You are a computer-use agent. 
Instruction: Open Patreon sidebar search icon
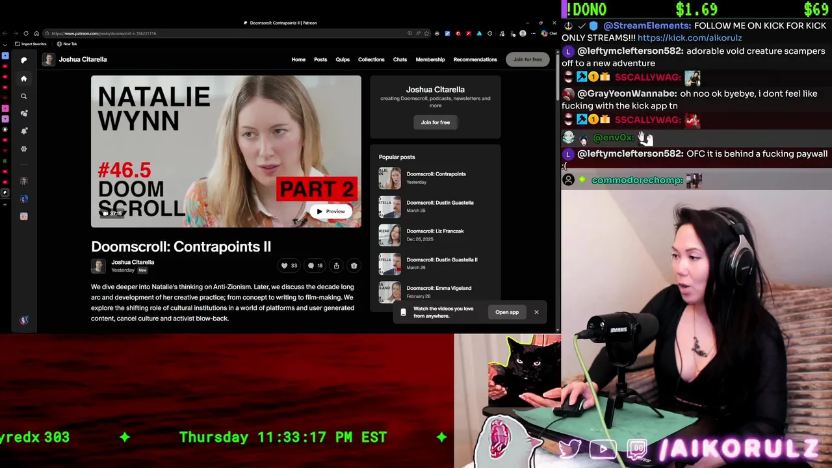click(x=23, y=96)
